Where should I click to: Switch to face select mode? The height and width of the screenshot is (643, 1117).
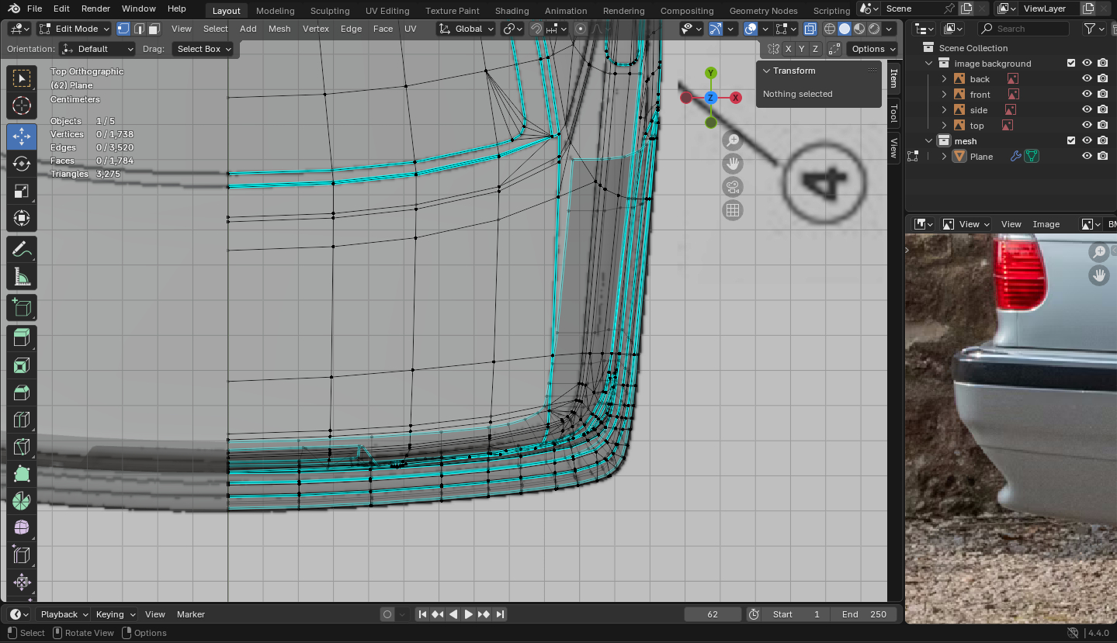154,29
